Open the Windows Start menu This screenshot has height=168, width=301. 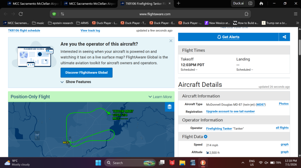[x=98, y=163]
